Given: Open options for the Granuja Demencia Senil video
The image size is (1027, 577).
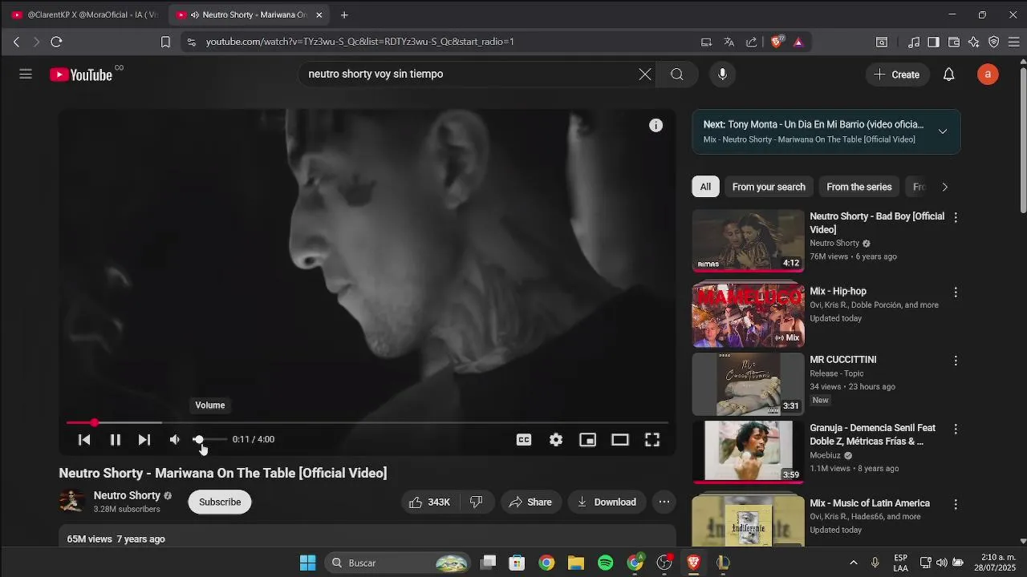Looking at the screenshot, I should [x=956, y=430].
